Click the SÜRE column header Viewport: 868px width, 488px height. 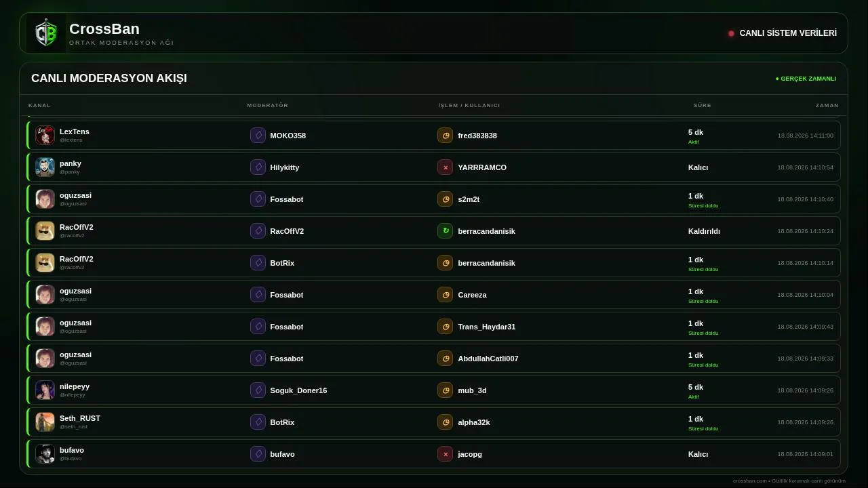[703, 106]
